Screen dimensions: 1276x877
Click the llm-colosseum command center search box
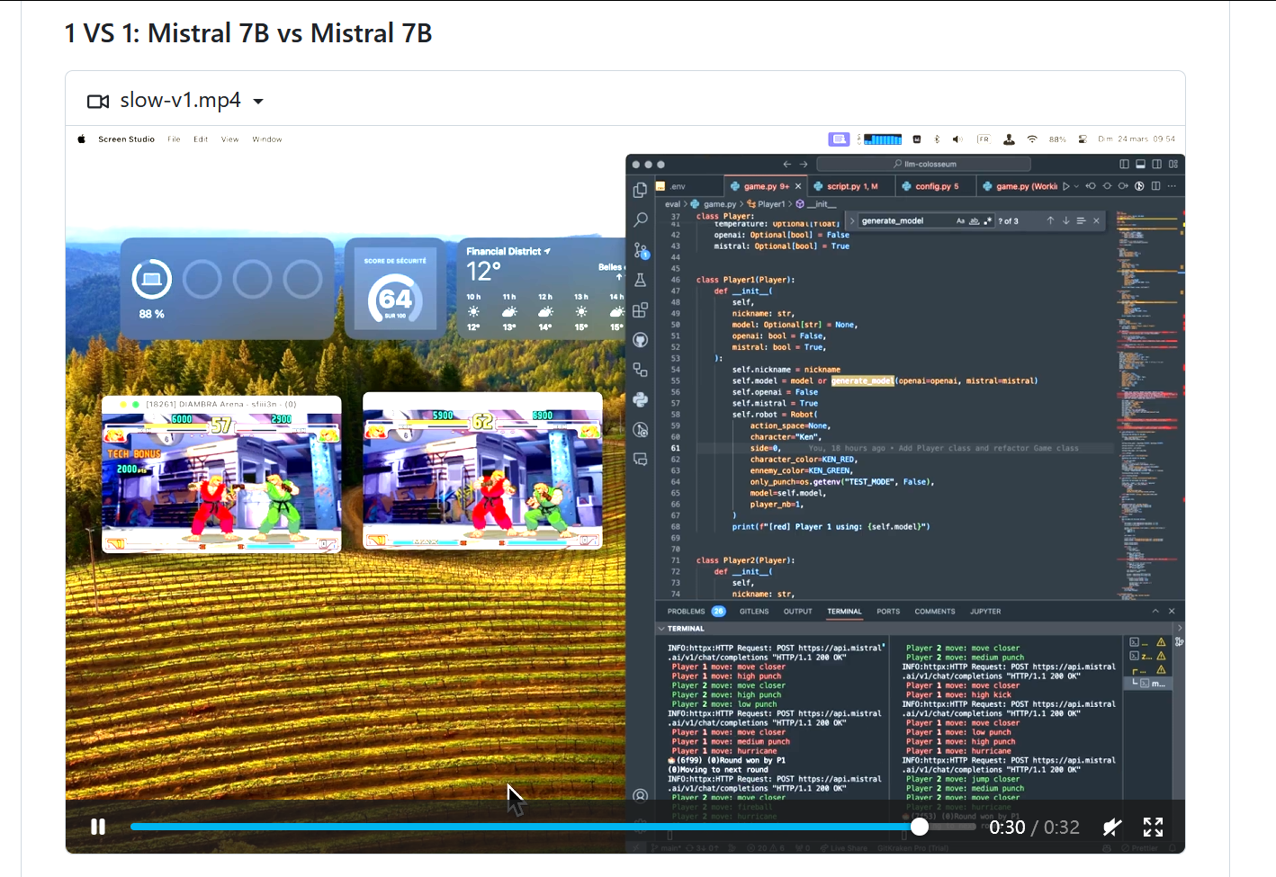click(x=923, y=164)
